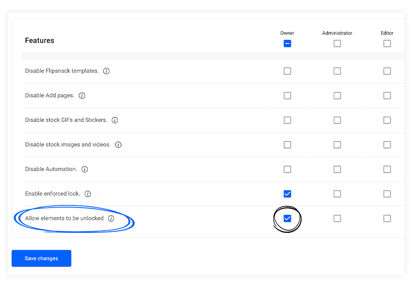
Task: Enable enforced lock for Administrator
Action: (x=337, y=194)
